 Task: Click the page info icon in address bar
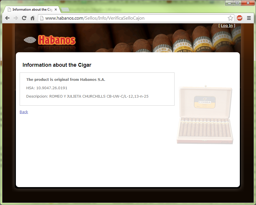[42, 18]
